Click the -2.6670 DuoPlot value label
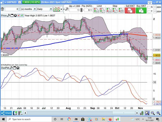This screenshot has height=122, width=162. point(157,104)
